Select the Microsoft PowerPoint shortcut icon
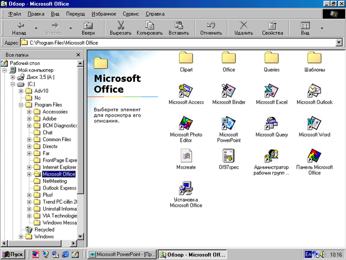 click(229, 123)
